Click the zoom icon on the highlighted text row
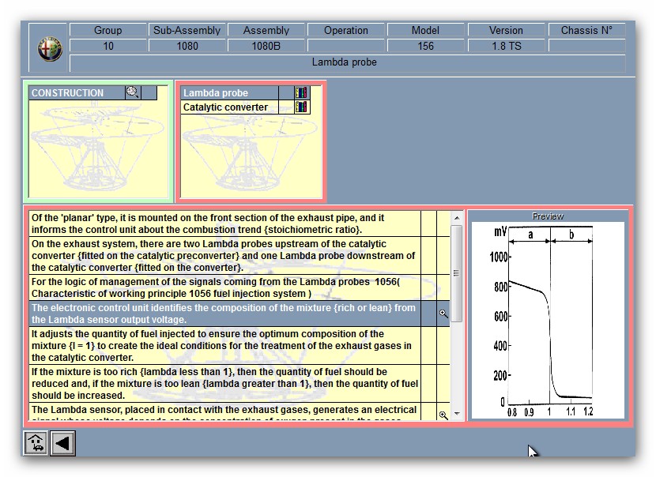Screen dimensions: 656x477 pyautogui.click(x=443, y=314)
